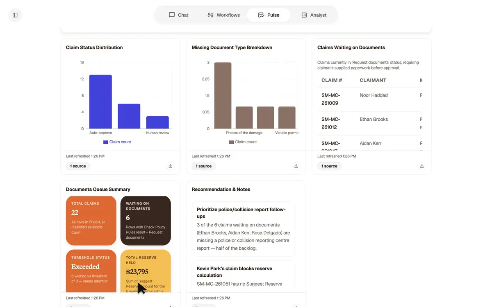
Task: Open the Analyst tab
Action: [314, 15]
